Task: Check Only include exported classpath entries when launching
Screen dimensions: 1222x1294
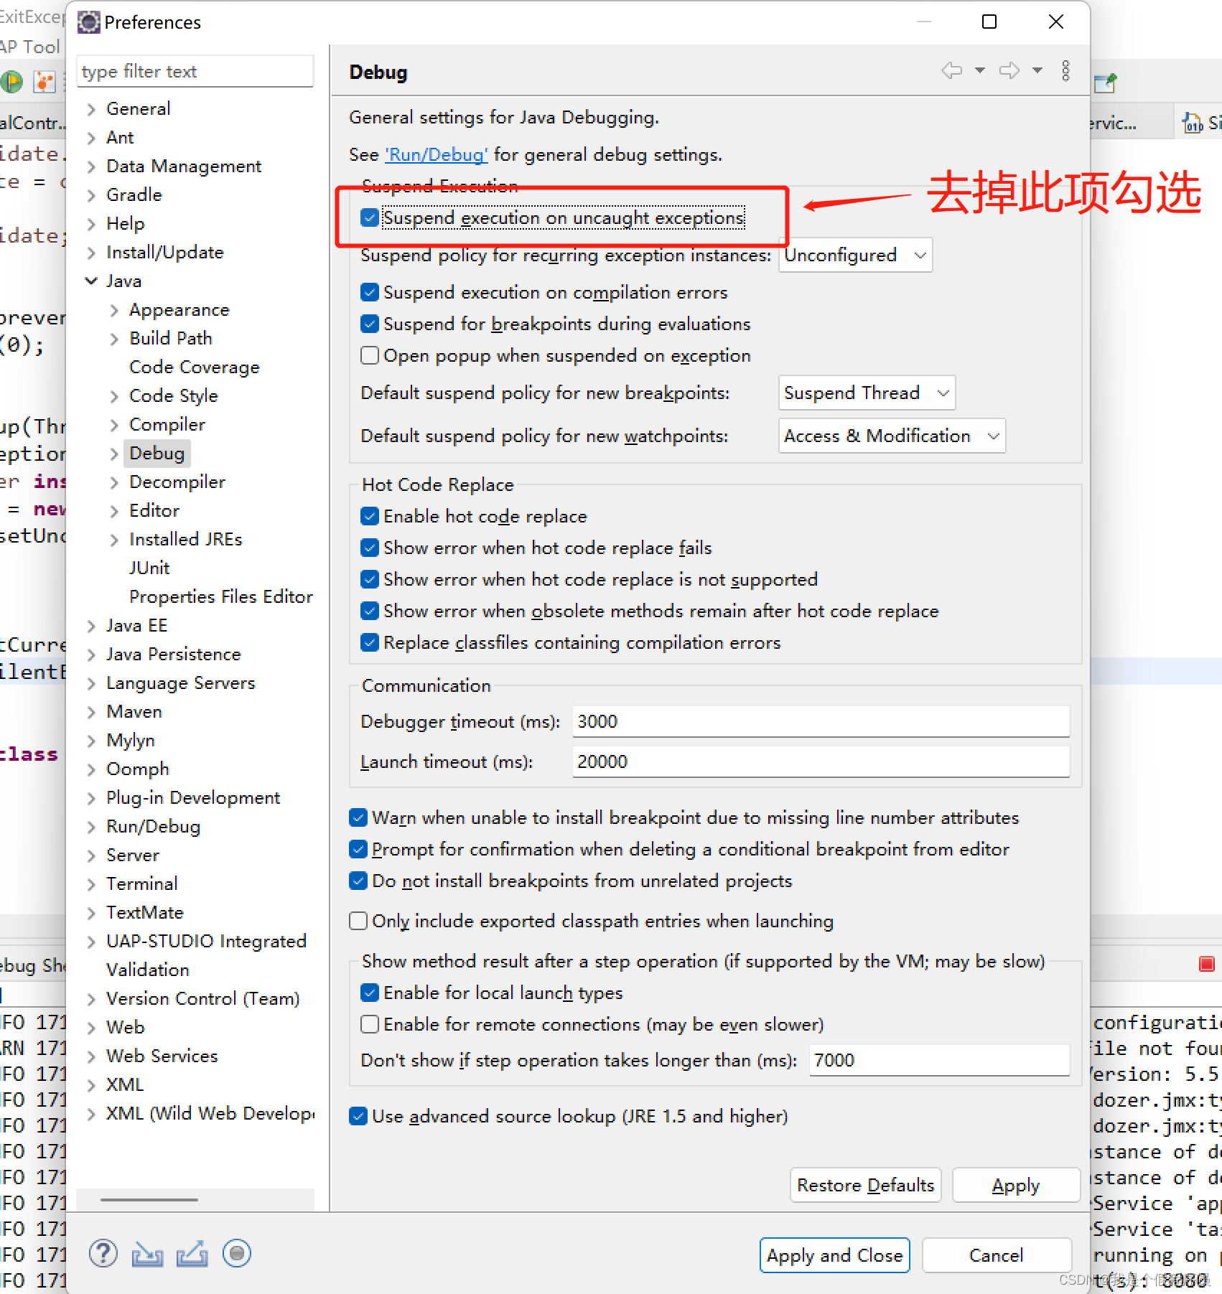Action: 358,921
